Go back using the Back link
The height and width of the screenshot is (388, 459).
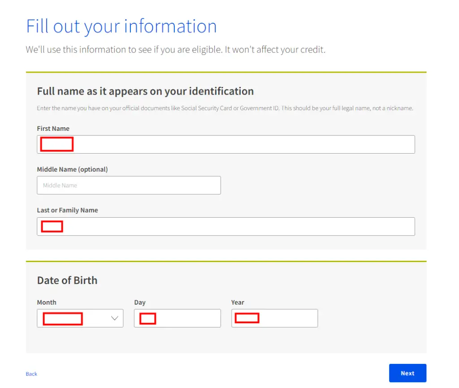point(31,374)
